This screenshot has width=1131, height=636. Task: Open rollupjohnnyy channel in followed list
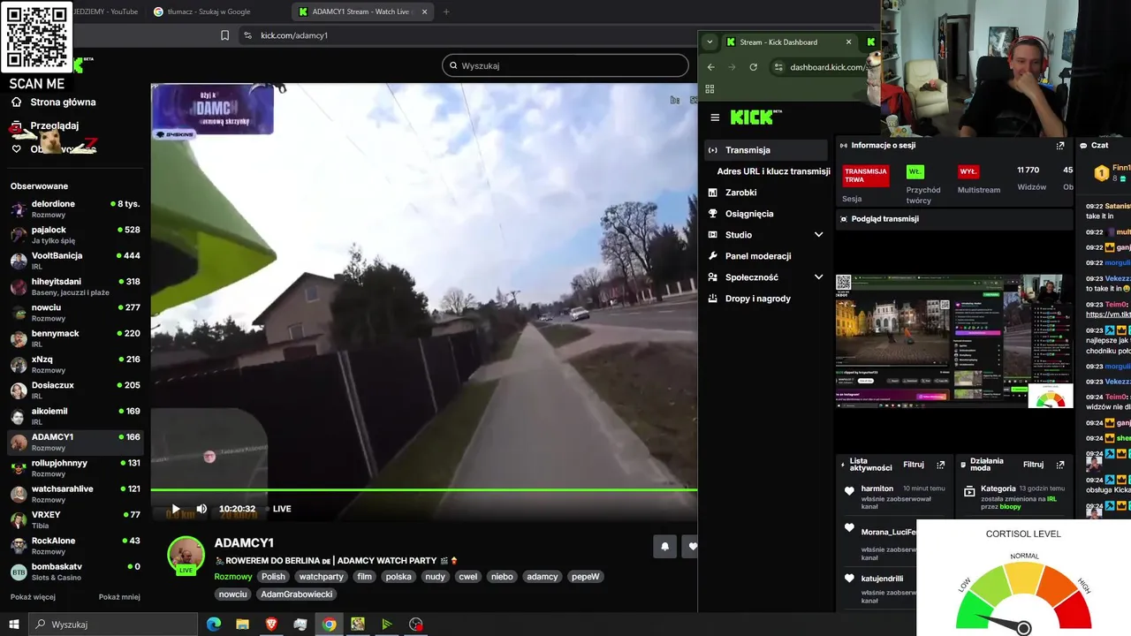point(75,467)
